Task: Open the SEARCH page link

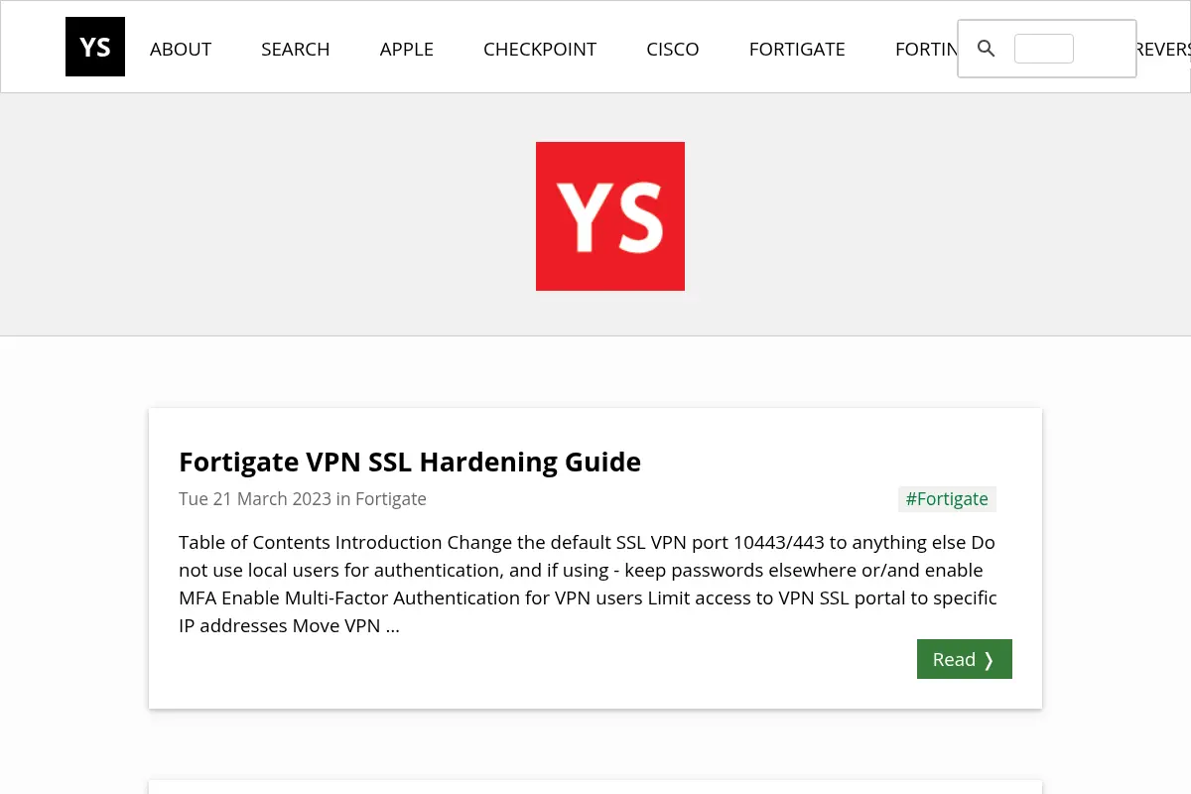Action: [296, 49]
